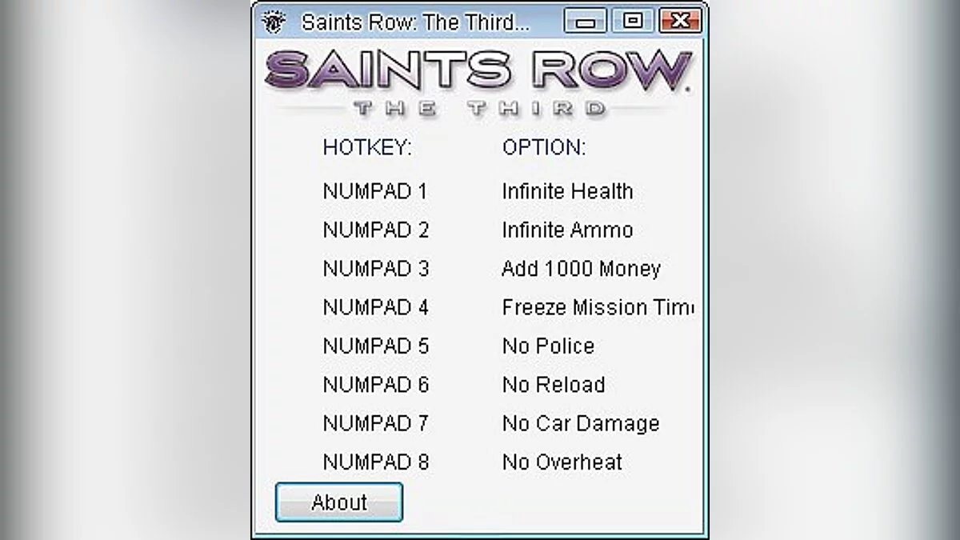
Task: Enable the No Overheat cheat entry
Action: click(x=561, y=462)
